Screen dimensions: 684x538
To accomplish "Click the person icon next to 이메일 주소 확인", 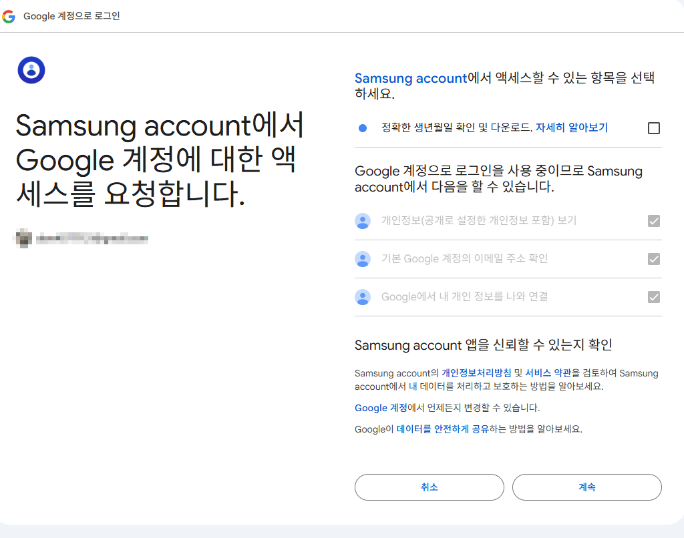I will tap(363, 259).
